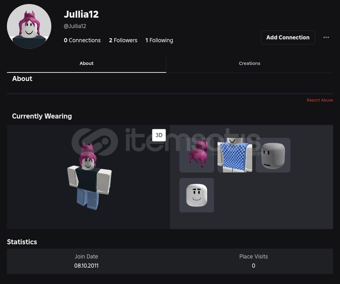The image size is (340, 284).
Task: Open the three-dots more options menu
Action: coord(326,37)
